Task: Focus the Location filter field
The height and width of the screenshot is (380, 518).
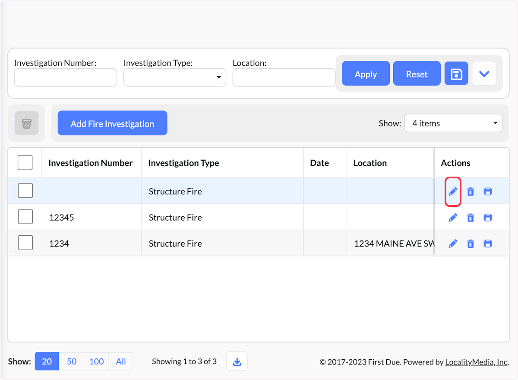Action: pos(284,77)
